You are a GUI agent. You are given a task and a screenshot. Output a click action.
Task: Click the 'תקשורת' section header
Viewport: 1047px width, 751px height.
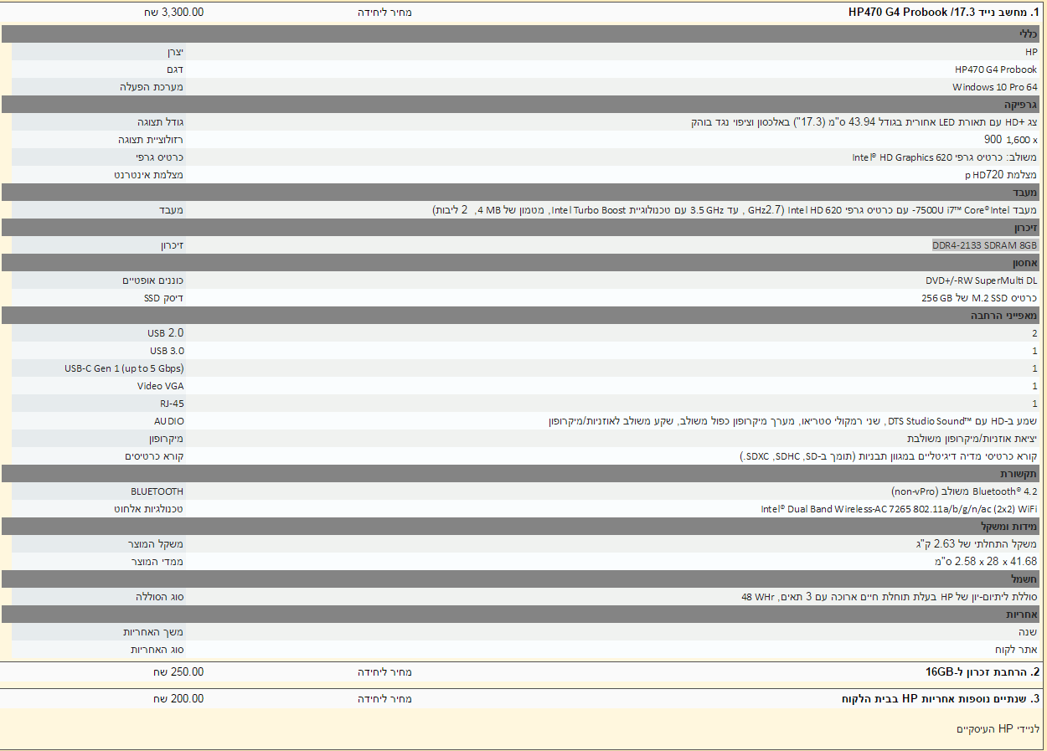520,473
